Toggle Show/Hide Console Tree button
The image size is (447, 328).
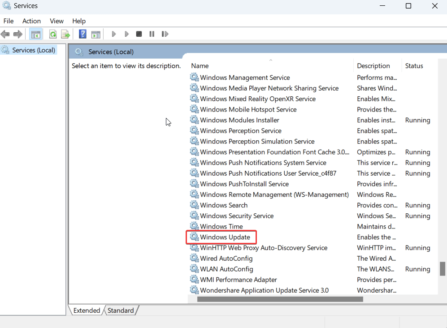click(36, 34)
